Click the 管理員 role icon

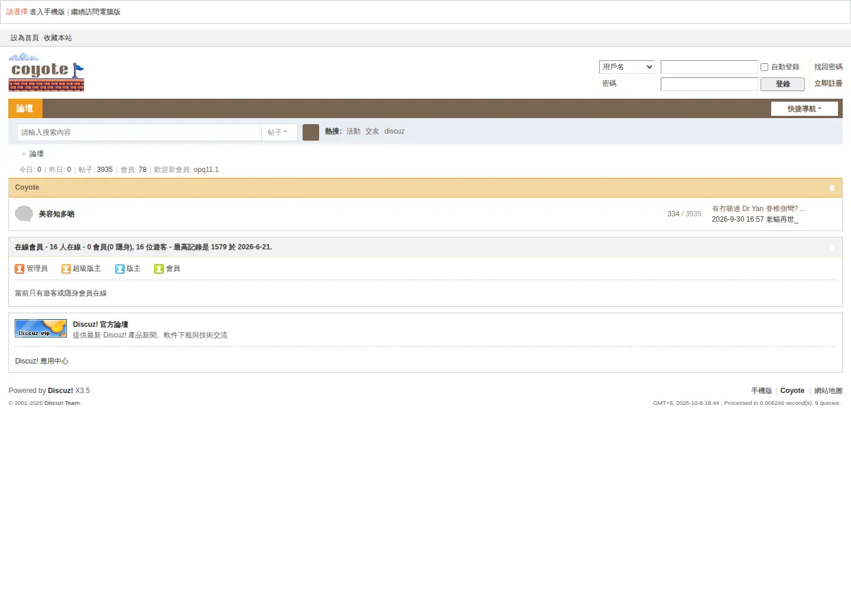coord(20,269)
